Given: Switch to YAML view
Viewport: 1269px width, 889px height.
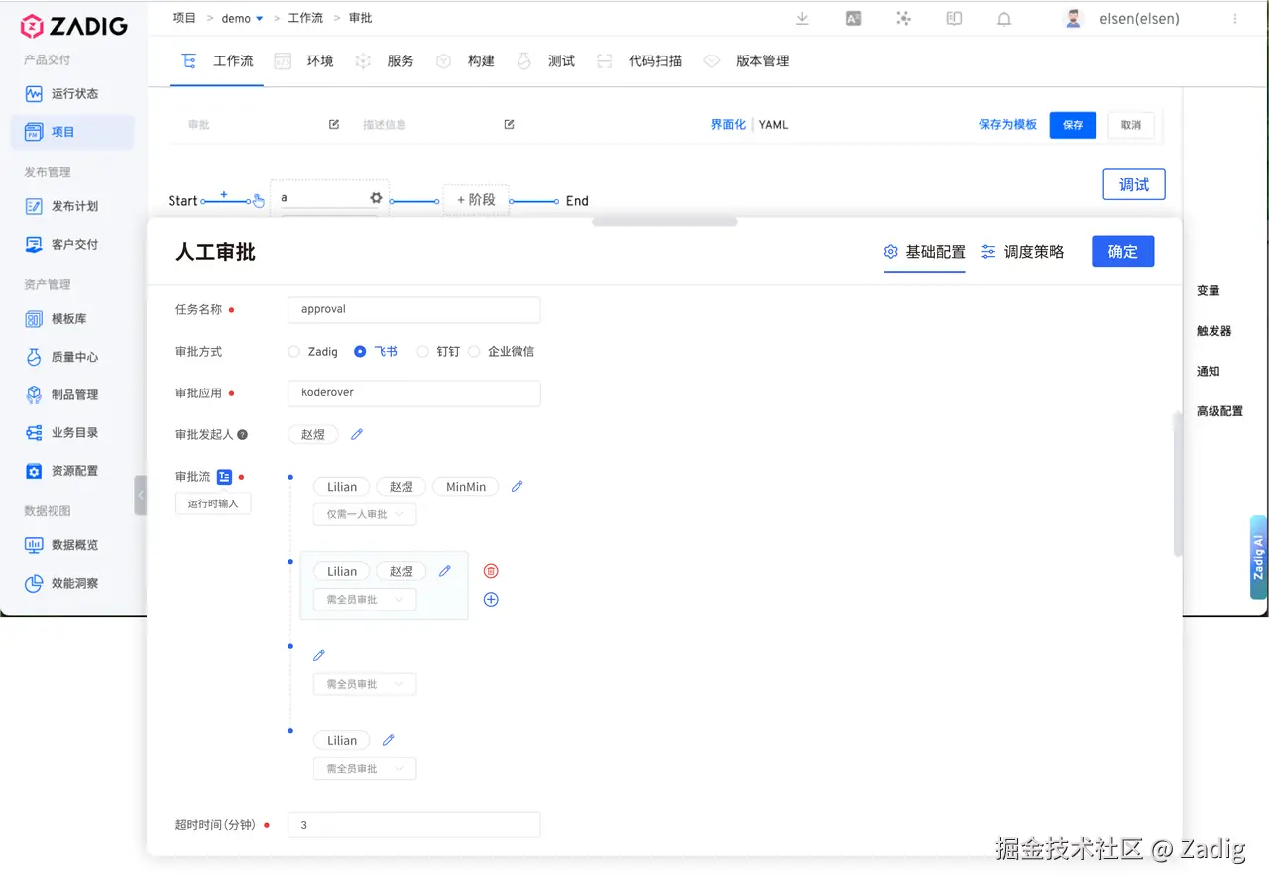Looking at the screenshot, I should (773, 125).
